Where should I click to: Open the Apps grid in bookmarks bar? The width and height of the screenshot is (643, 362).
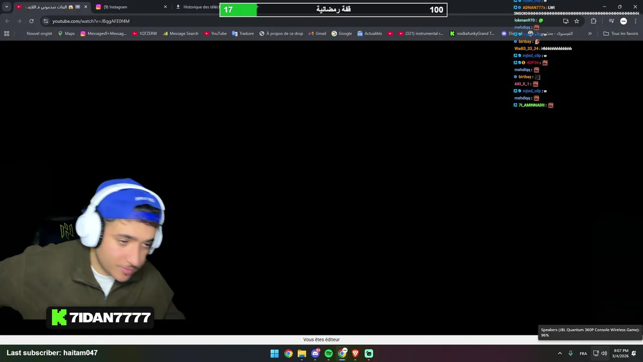(x=7, y=34)
